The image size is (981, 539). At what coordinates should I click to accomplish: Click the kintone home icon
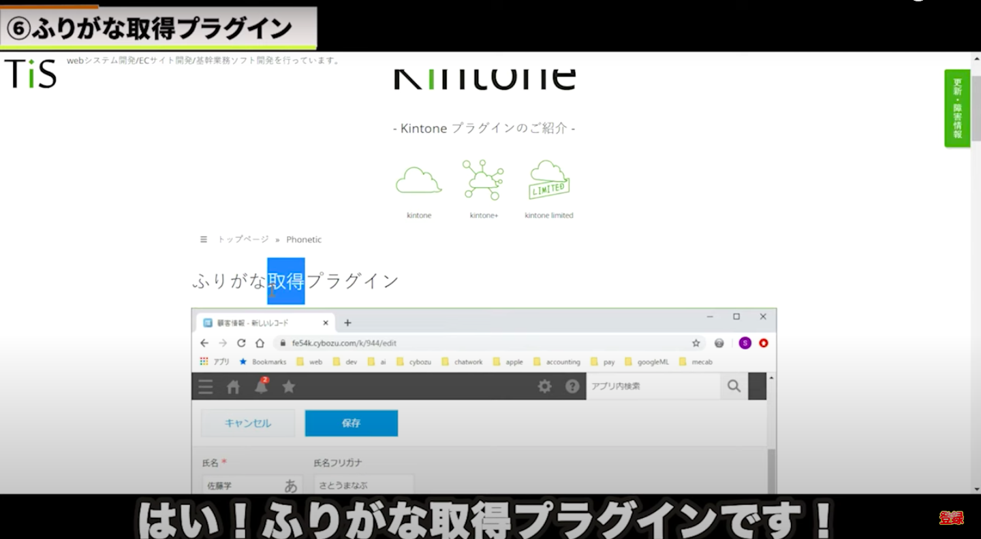point(233,387)
